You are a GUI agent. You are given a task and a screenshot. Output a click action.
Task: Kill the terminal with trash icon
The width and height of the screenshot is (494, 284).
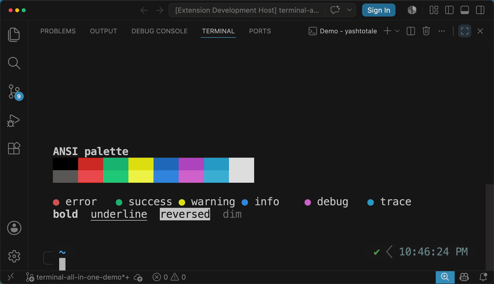(426, 31)
